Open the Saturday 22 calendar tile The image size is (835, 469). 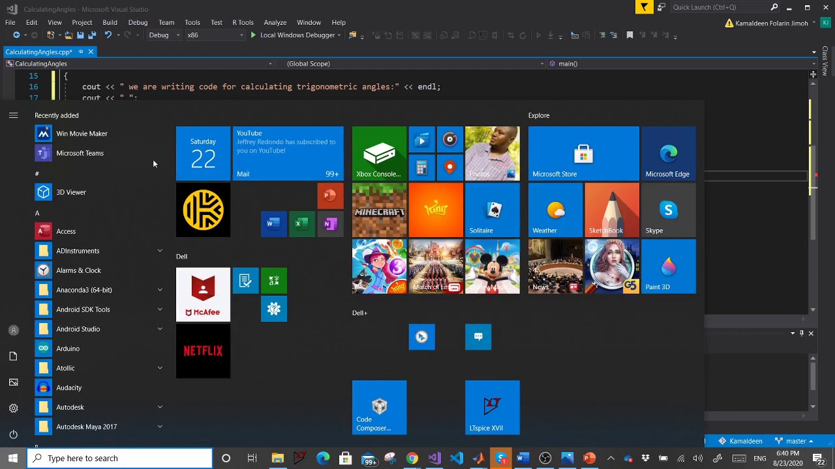pos(203,153)
